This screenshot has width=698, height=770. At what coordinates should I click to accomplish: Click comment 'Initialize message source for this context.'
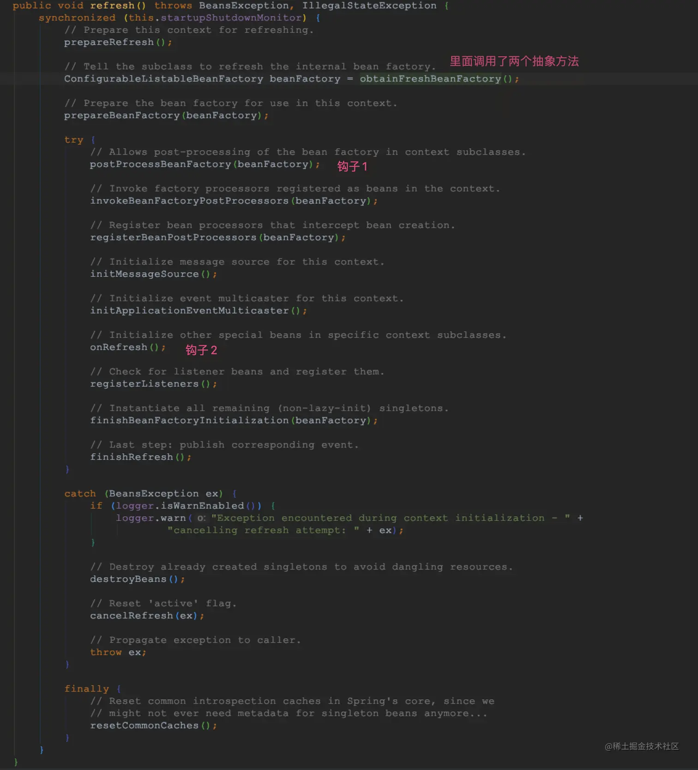[237, 262]
